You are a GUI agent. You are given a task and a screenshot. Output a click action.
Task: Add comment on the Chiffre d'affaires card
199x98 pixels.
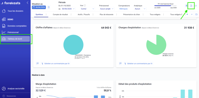click(x=38, y=63)
